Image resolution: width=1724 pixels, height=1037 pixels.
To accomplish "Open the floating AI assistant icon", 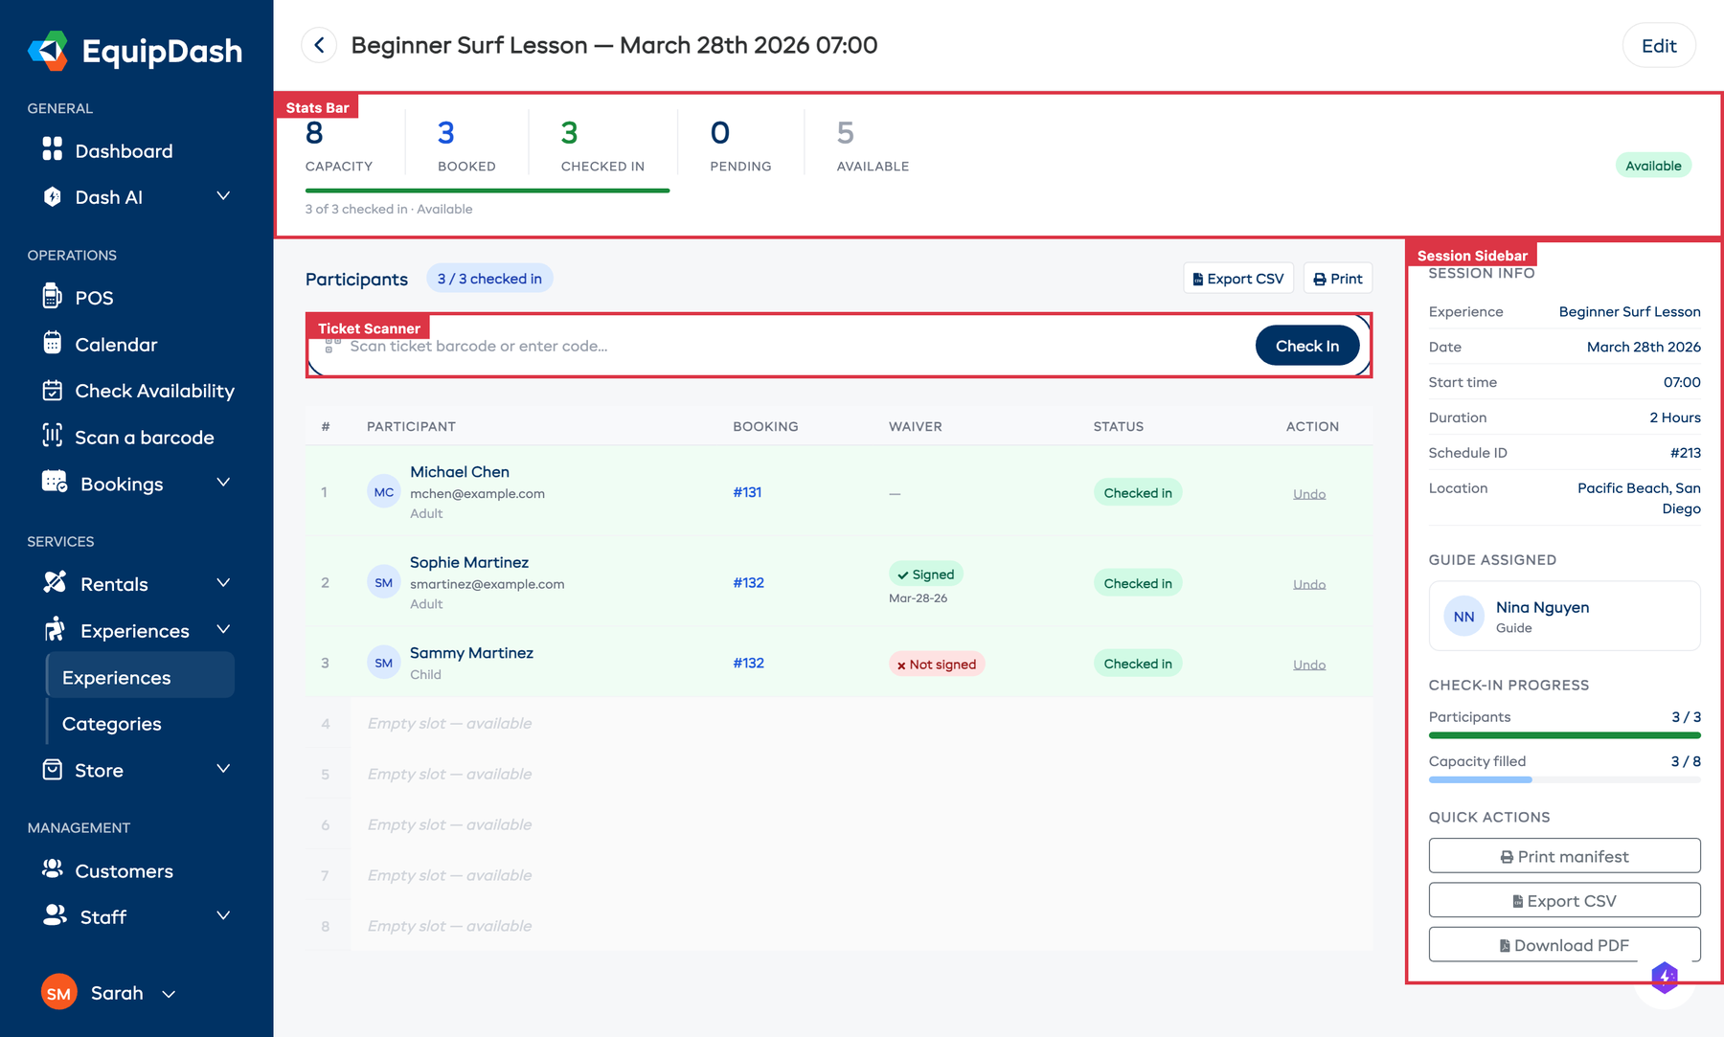I will point(1665,977).
